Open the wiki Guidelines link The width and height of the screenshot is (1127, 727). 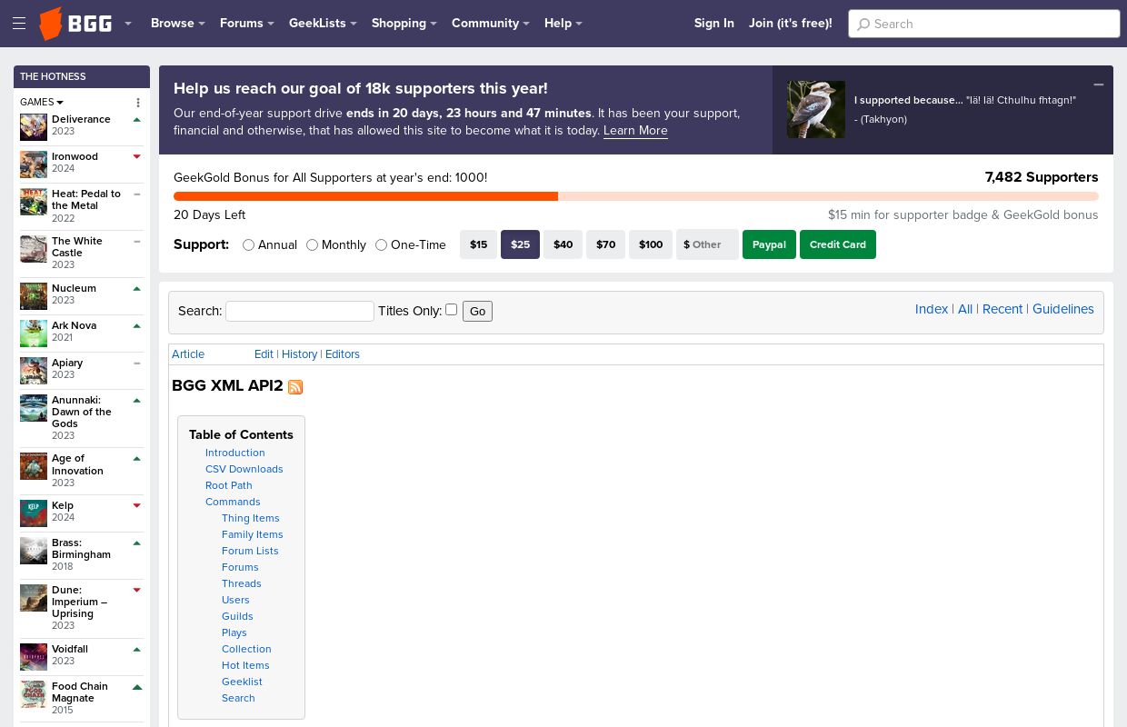tap(1063, 309)
